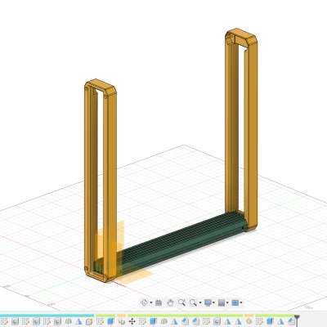Screen dimensions: 327x327
Task: Activate the Pan hand tool
Action: pyautogui.click(x=170, y=302)
